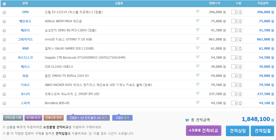Open the 그래픽카드 category link
The width and height of the screenshot is (276, 140).
click(x=25, y=39)
